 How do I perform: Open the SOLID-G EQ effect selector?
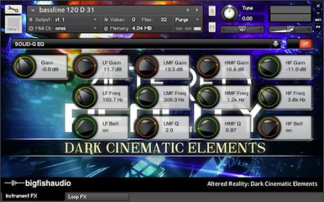tap(146, 44)
